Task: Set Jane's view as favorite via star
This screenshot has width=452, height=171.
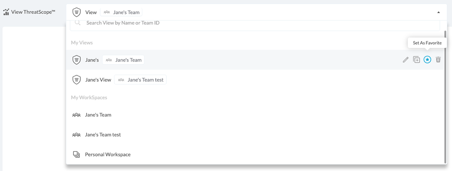Action: click(x=427, y=60)
